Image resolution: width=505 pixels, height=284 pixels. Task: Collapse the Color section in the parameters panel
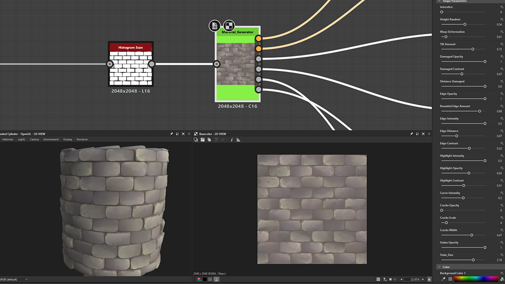coord(440,267)
